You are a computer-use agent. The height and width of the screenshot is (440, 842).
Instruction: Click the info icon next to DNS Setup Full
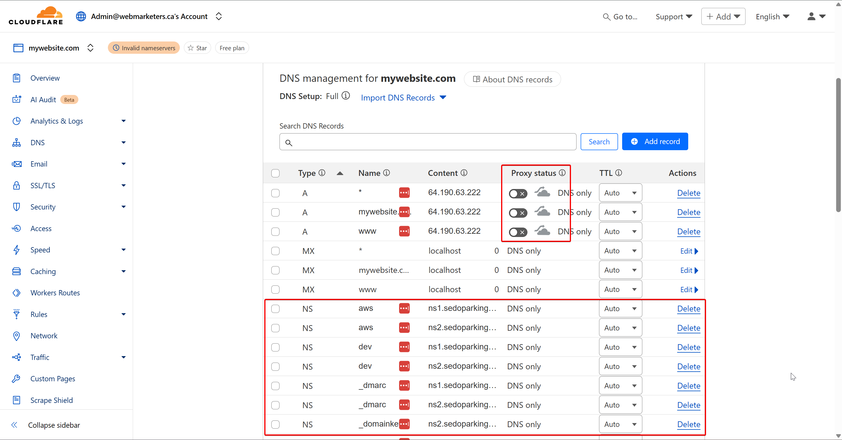[x=346, y=96]
